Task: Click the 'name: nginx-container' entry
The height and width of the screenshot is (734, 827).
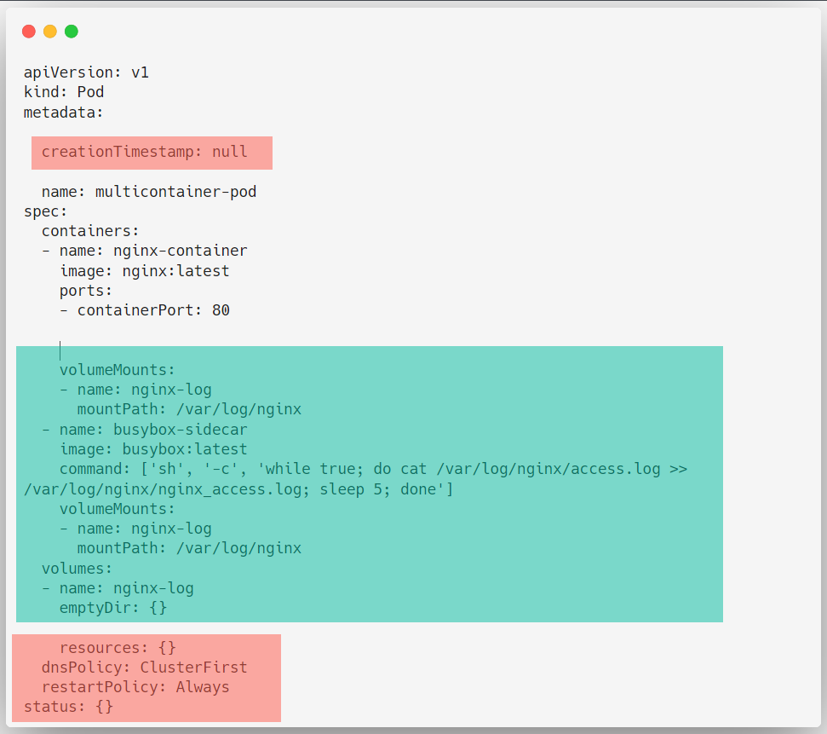Action: click(x=153, y=251)
